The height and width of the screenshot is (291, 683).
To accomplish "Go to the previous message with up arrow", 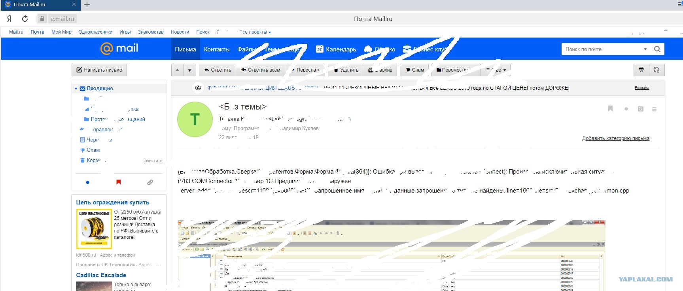I will [x=178, y=70].
